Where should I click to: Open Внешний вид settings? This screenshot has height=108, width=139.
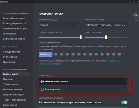(x=10, y=105)
